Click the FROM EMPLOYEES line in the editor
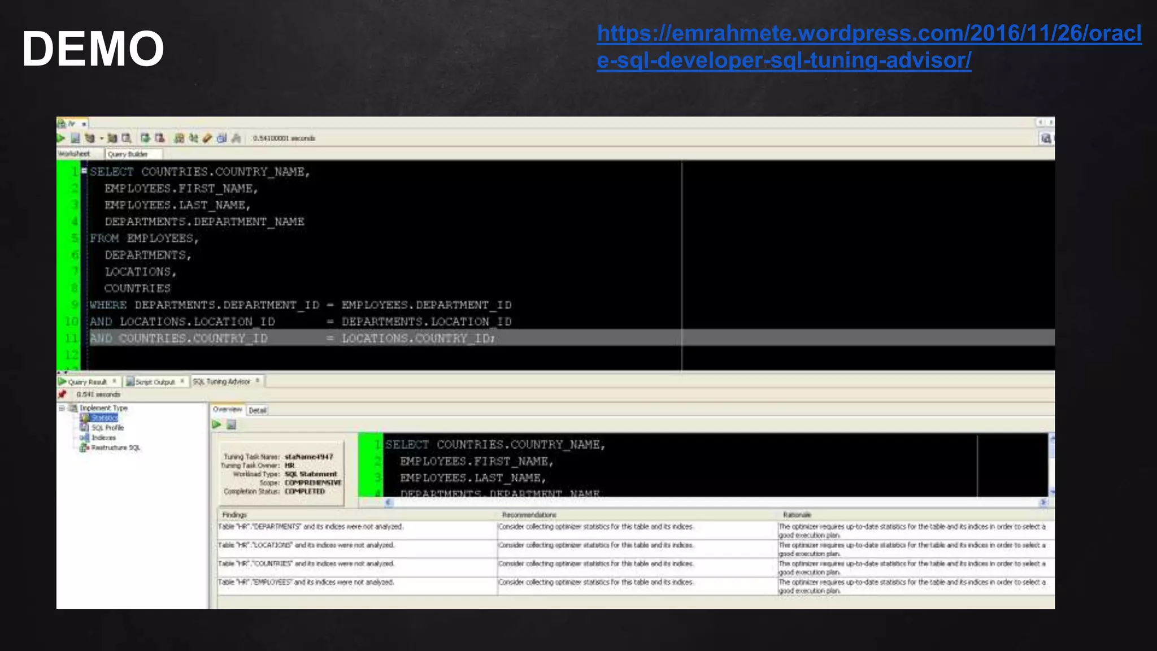 [144, 238]
